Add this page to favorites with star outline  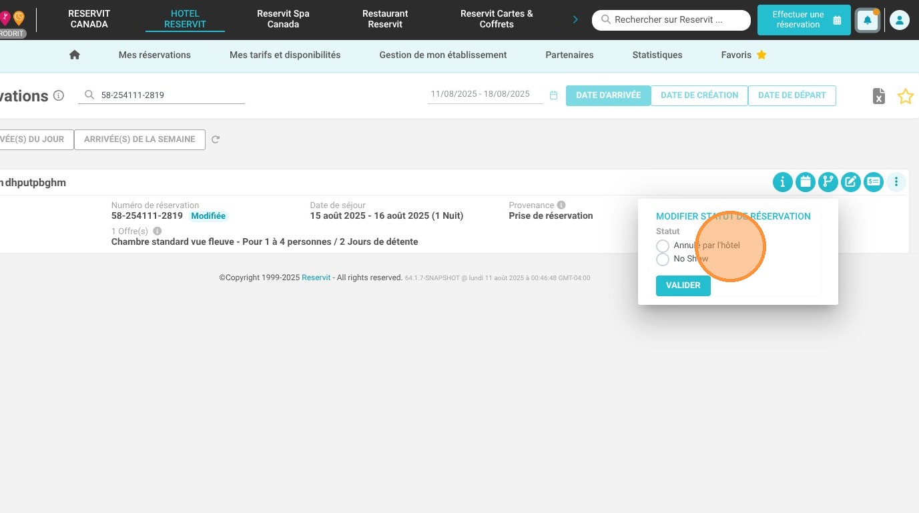(905, 96)
